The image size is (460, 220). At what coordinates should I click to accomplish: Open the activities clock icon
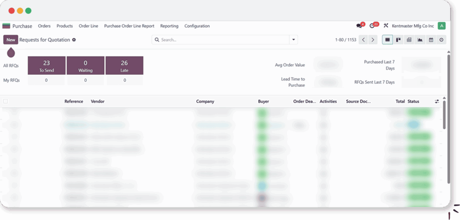tap(372, 26)
